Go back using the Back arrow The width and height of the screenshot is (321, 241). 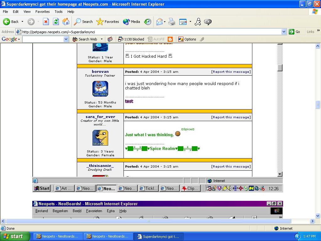[x=11, y=22]
